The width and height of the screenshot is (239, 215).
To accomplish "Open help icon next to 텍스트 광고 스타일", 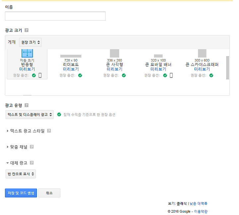I will (x=49, y=131).
